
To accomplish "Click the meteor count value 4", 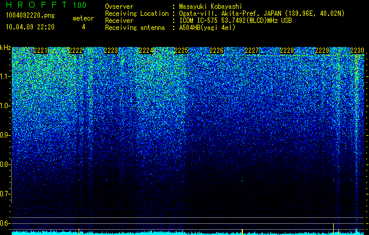I will click(83, 27).
